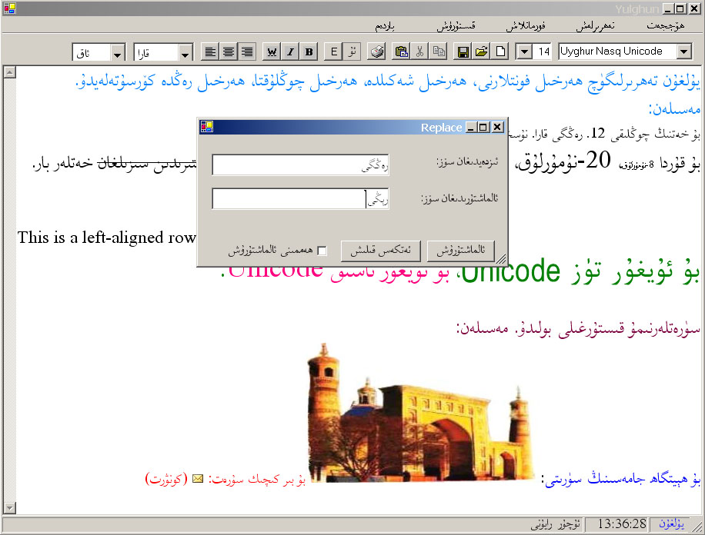705x535 pixels.
Task: Open the قارا text color dropdown
Action: click(x=185, y=55)
